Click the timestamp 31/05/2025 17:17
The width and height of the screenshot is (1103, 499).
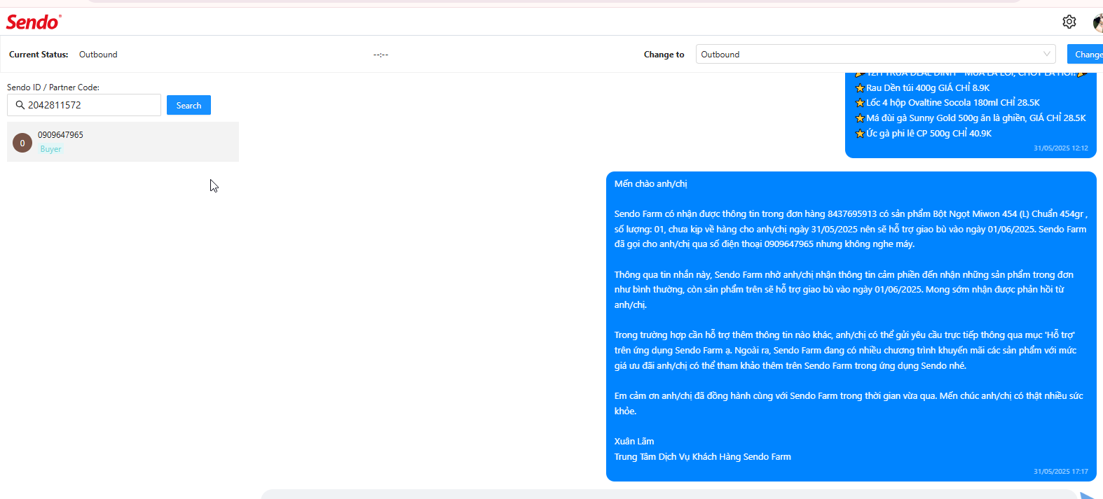1060,472
